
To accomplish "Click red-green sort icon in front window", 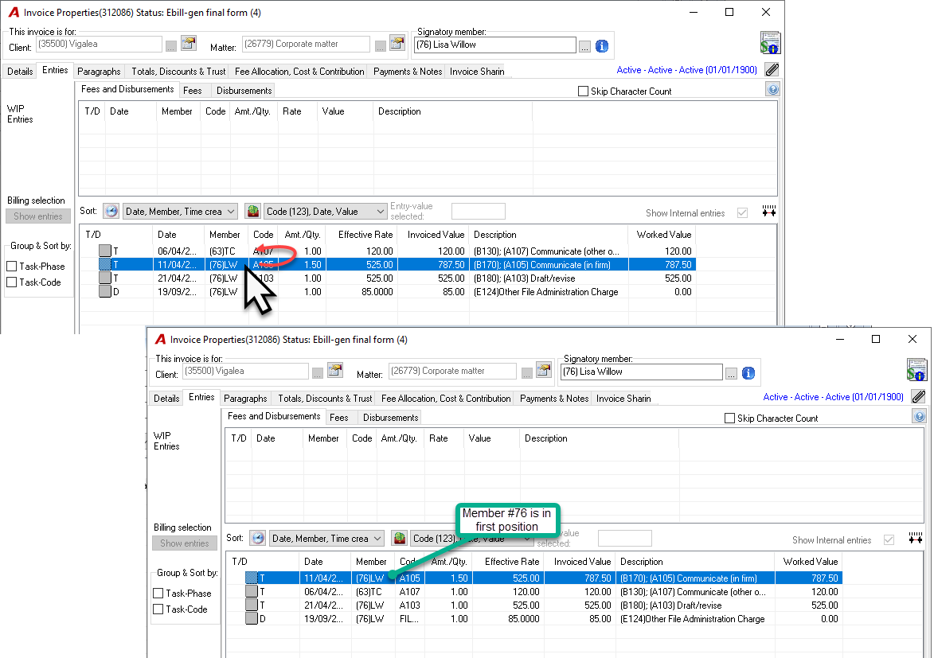I will (400, 539).
